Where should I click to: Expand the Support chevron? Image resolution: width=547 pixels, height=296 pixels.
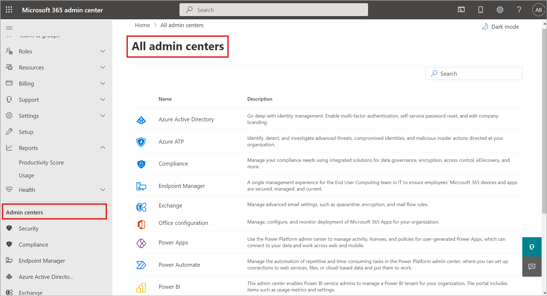click(x=103, y=99)
